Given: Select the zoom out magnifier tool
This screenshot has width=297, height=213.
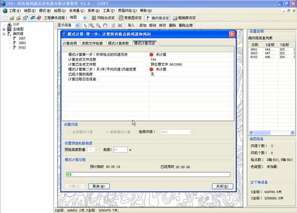Looking at the screenshot, I should click(x=98, y=25).
